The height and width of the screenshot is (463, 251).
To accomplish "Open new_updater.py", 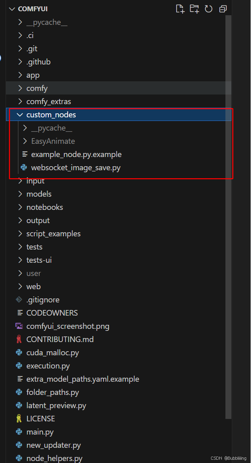I will coord(54,445).
